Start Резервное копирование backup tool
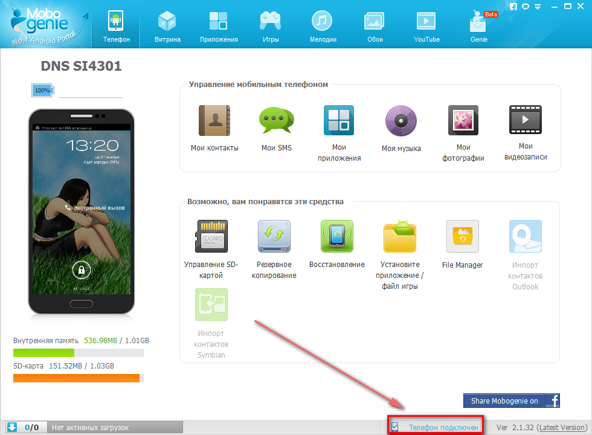This screenshot has width=592, height=435. click(274, 236)
